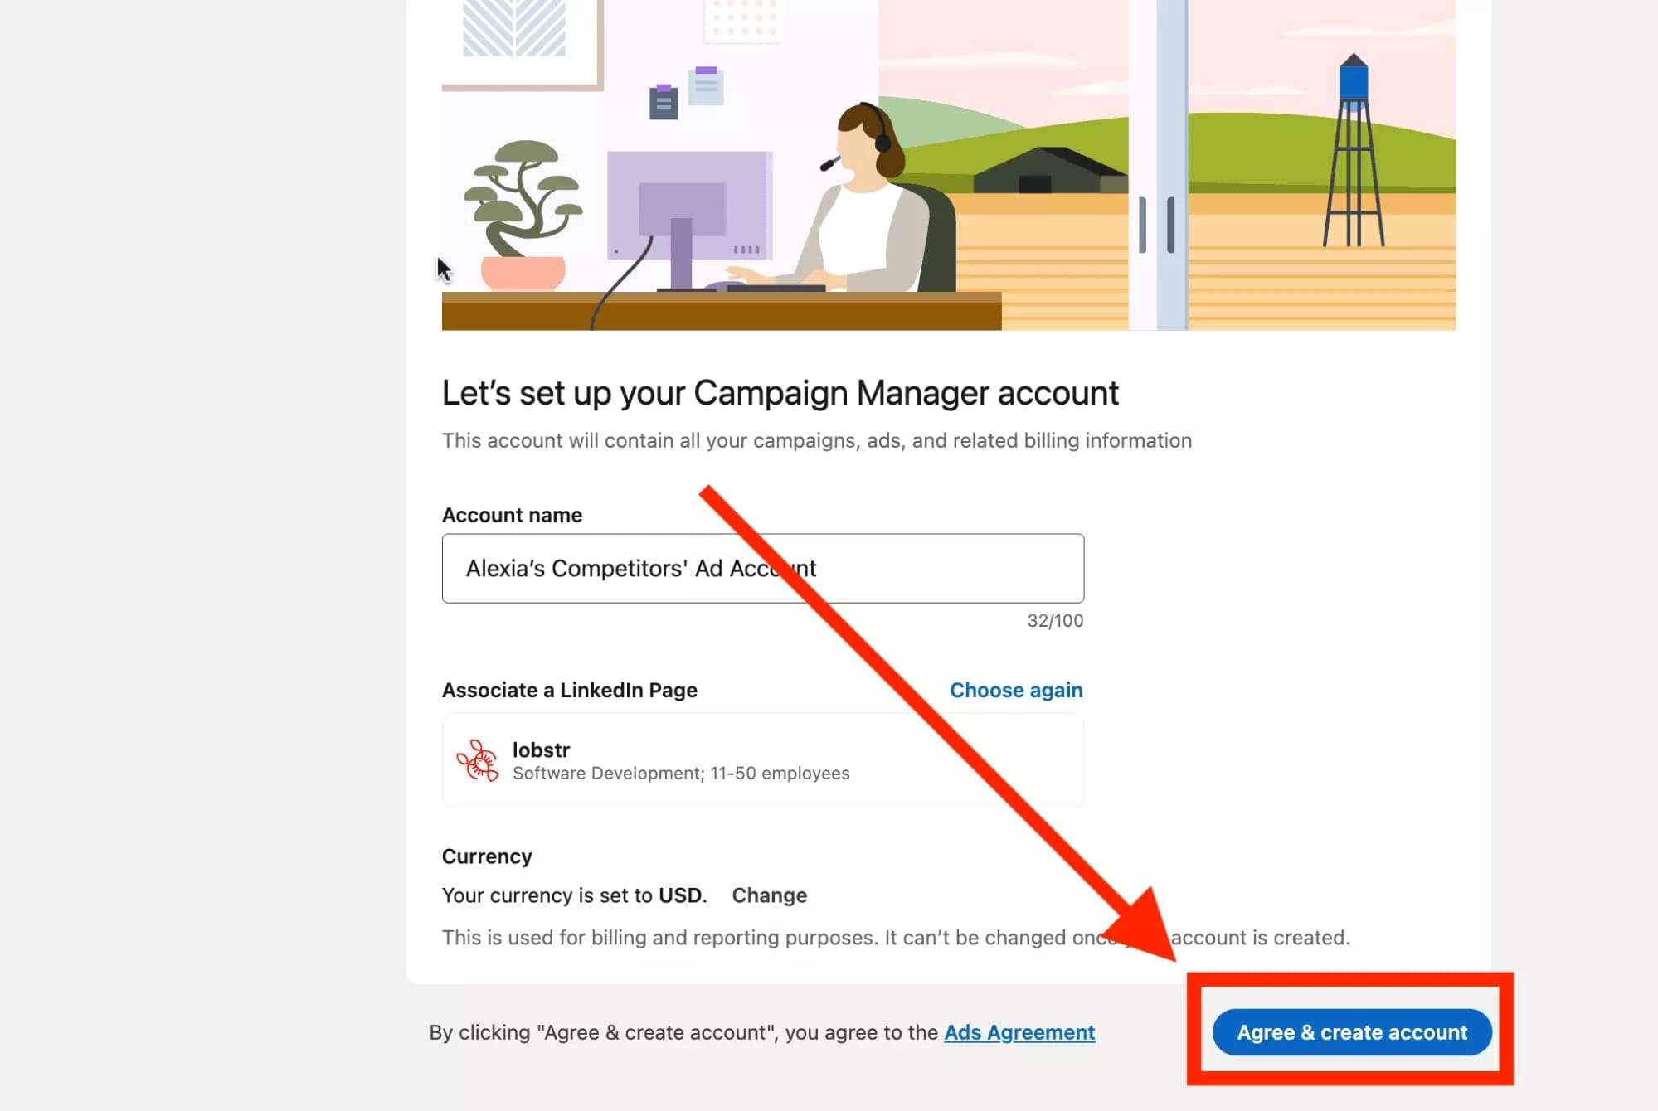Change the USD currency setting

[x=769, y=895]
